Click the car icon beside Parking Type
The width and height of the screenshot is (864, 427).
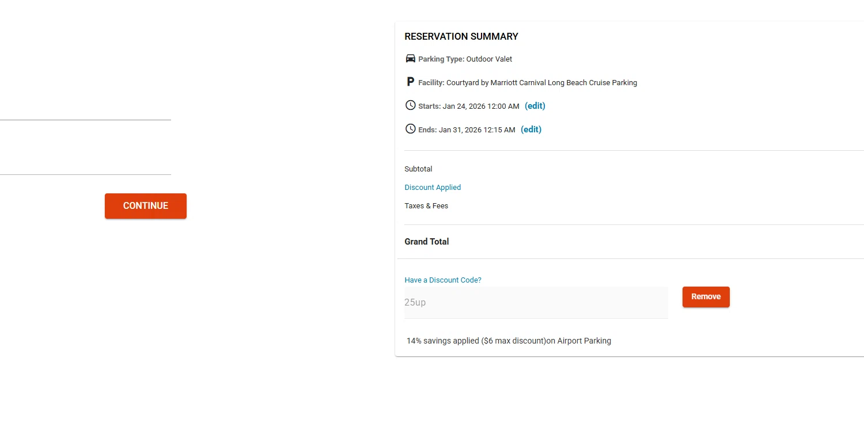pyautogui.click(x=411, y=59)
